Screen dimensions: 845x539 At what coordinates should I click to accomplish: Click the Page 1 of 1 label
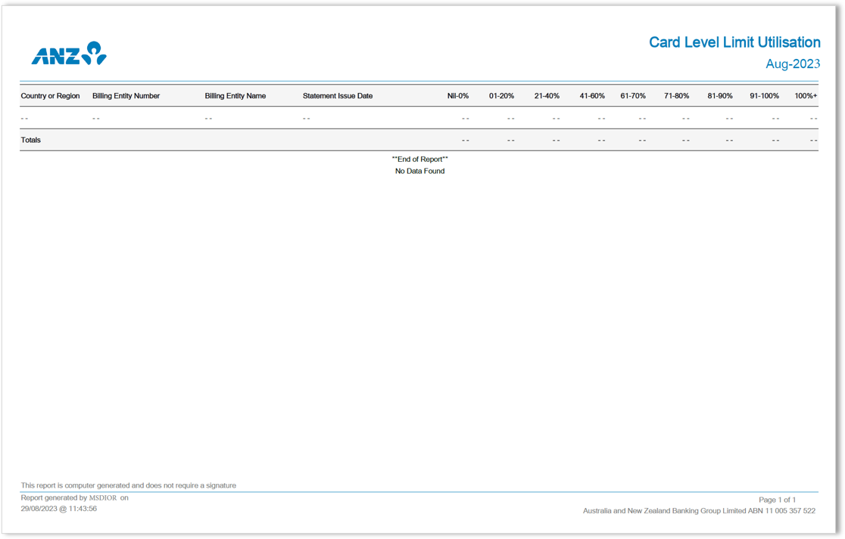tap(777, 500)
